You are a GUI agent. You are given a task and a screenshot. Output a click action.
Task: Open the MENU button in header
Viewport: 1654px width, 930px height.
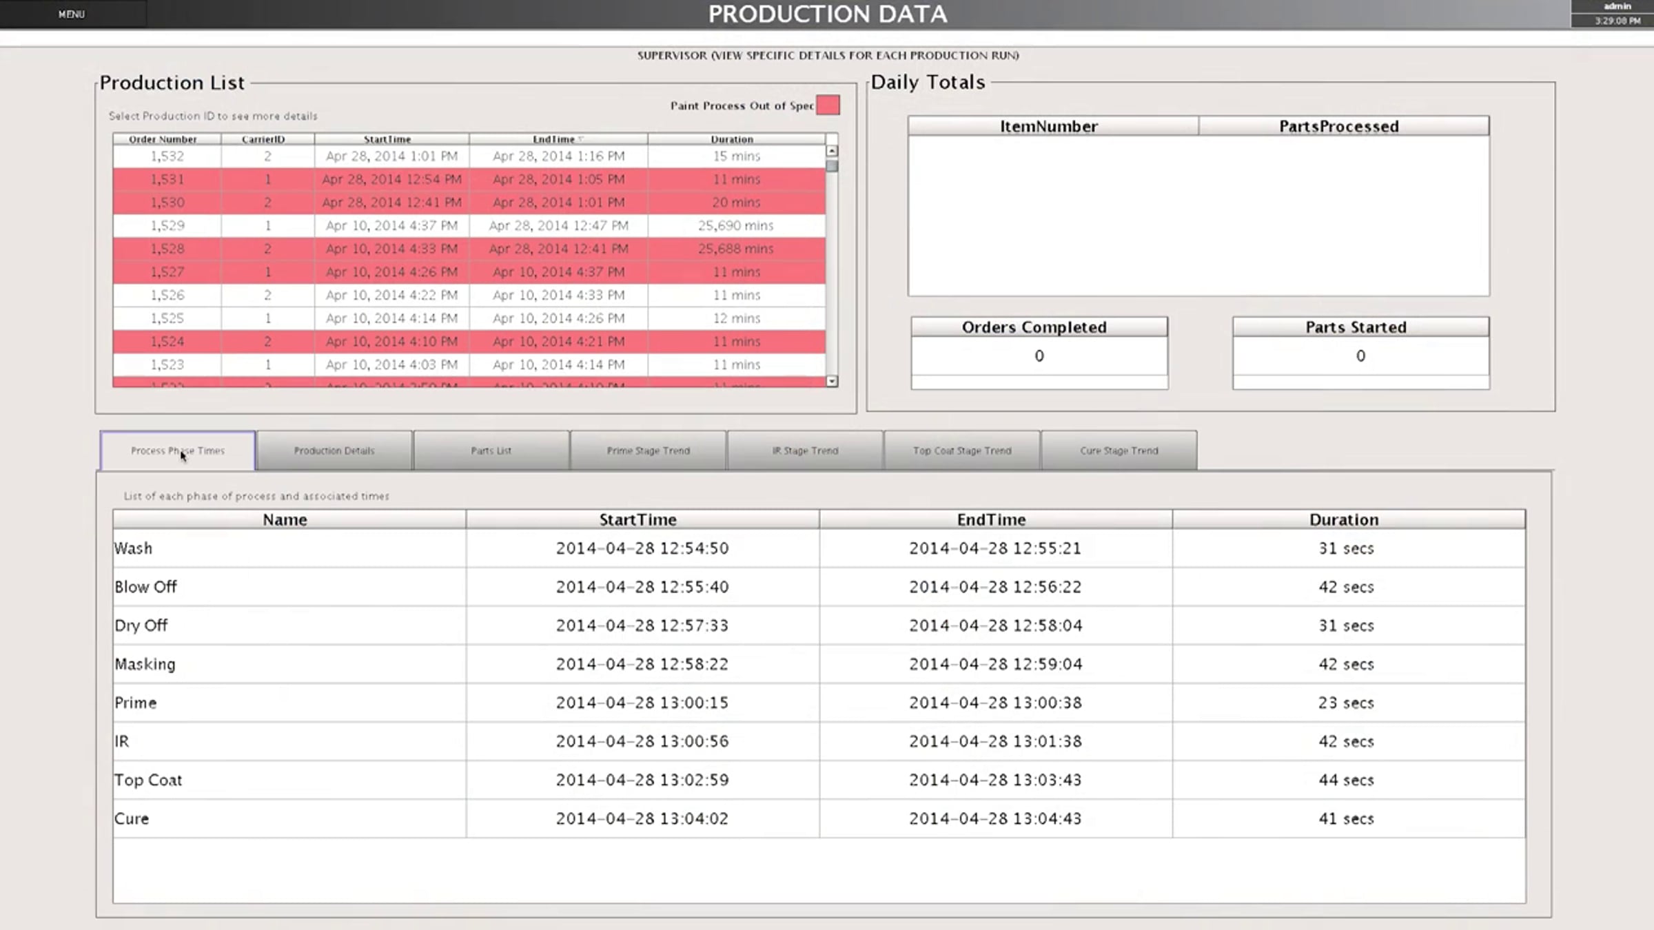pos(72,14)
